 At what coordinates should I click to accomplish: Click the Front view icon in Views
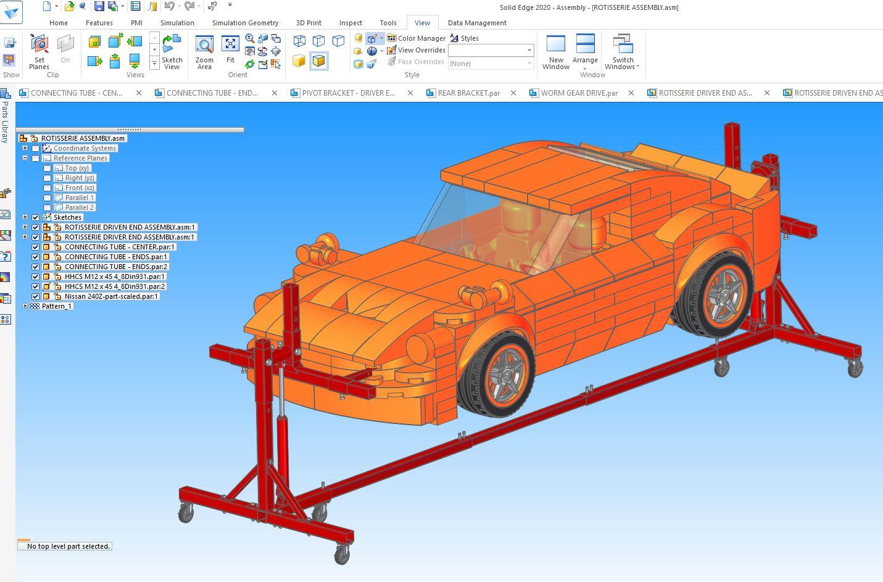[x=94, y=42]
